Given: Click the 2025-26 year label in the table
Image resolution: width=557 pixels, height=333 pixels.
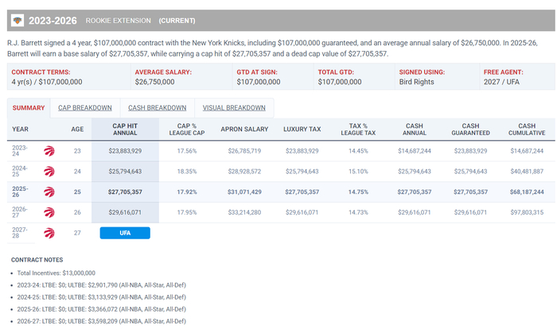Looking at the screenshot, I should coord(20,192).
